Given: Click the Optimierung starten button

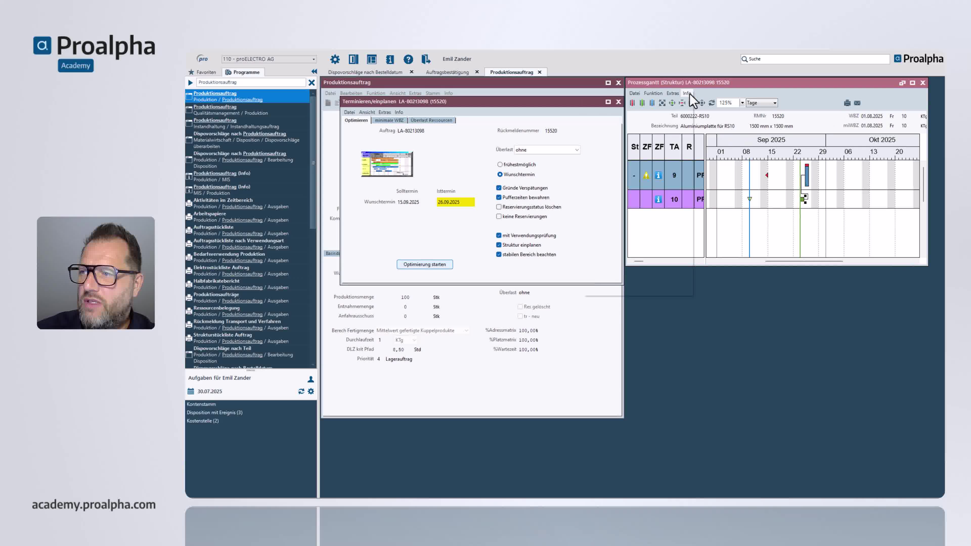Looking at the screenshot, I should [x=425, y=264].
